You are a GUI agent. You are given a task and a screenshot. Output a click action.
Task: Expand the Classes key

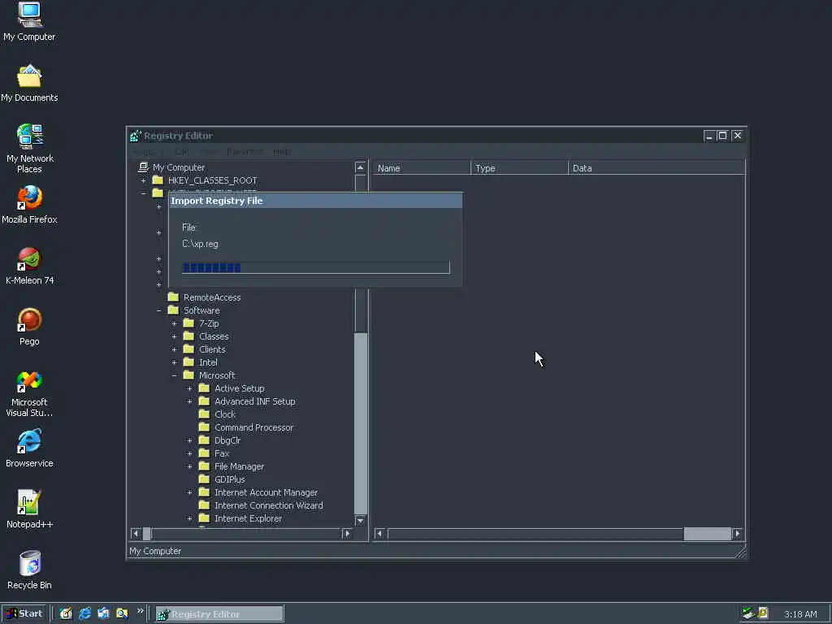point(174,337)
